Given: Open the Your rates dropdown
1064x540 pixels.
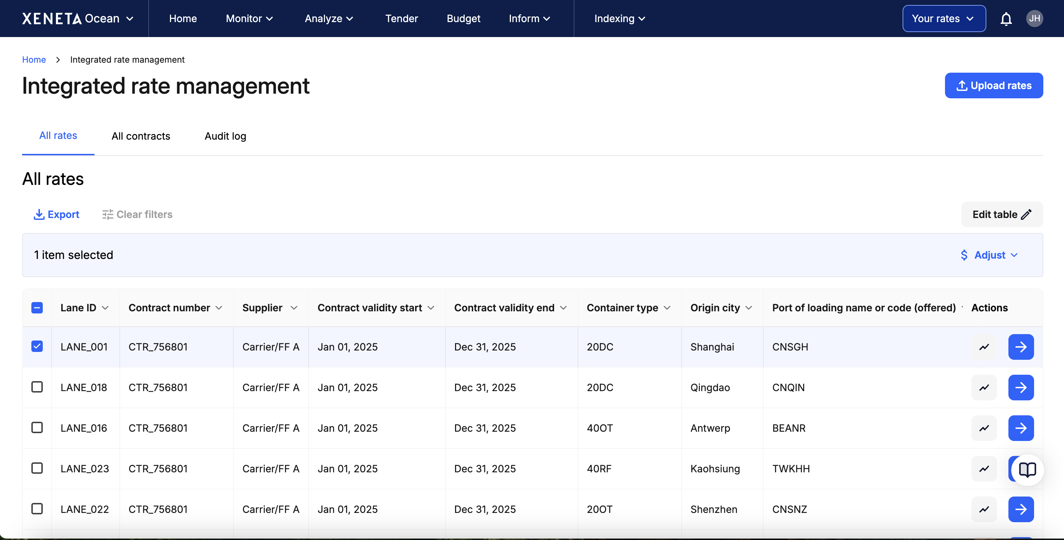Looking at the screenshot, I should click(x=944, y=19).
